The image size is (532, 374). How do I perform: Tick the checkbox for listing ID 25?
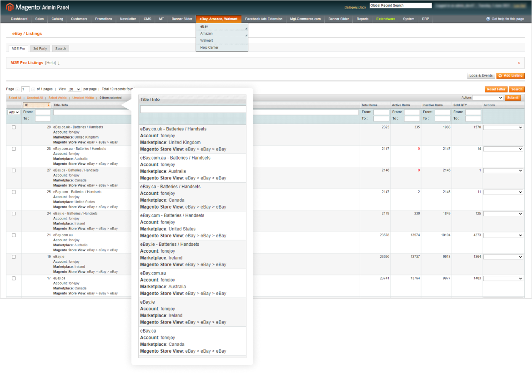[x=14, y=192]
